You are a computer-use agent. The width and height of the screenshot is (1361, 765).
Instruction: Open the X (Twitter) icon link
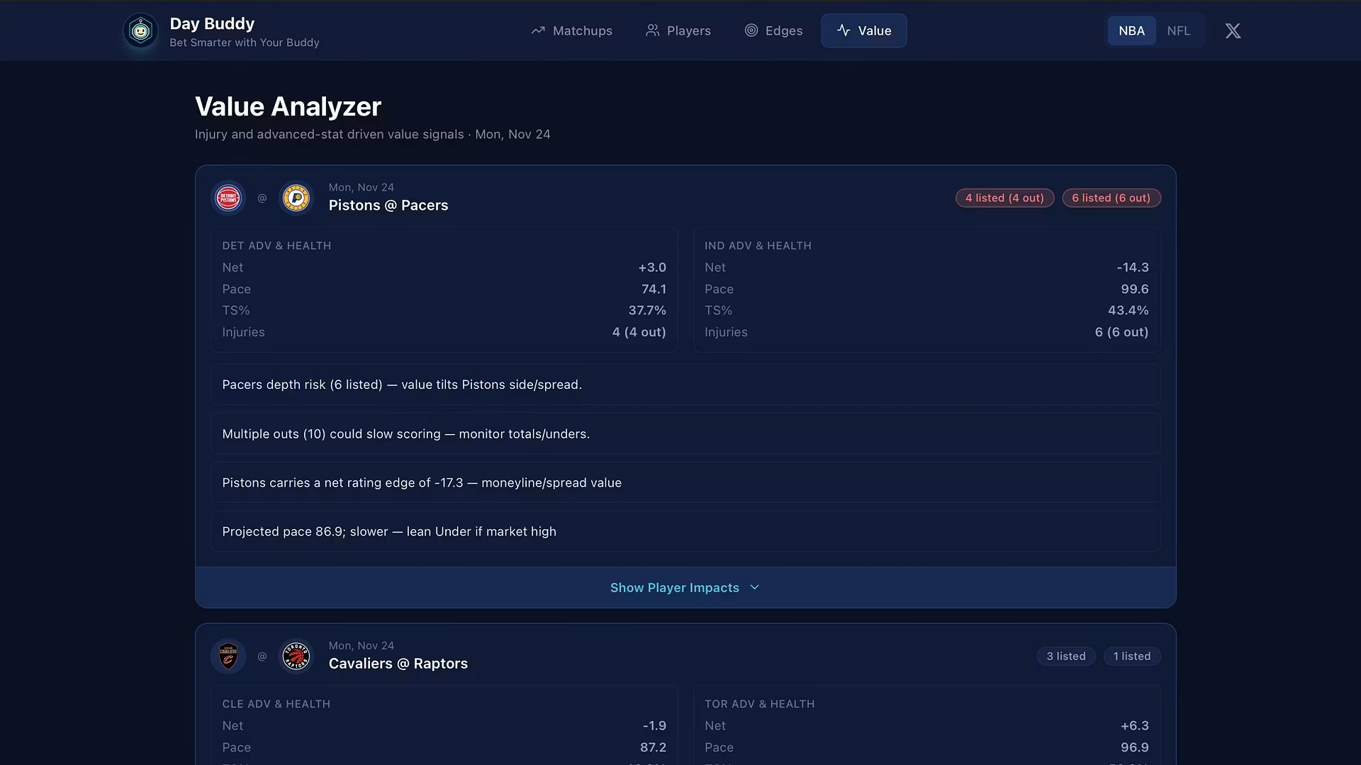coord(1233,31)
